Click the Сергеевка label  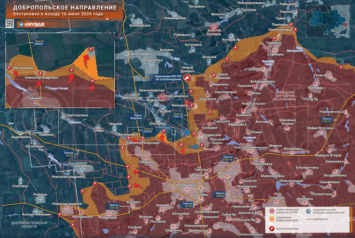tap(83, 165)
